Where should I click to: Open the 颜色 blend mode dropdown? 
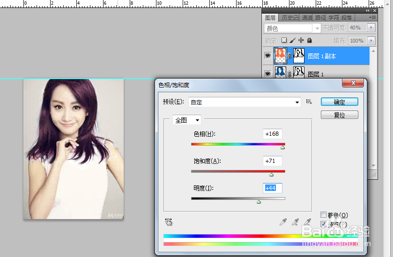point(292,28)
